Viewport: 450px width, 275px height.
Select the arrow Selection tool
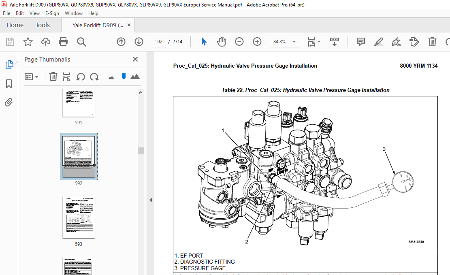click(x=204, y=42)
